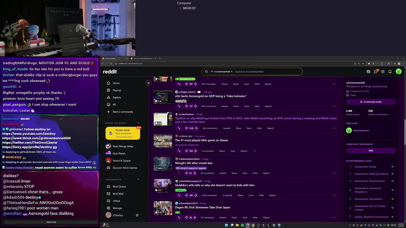
Task: Favorite r/Destiny with the star icon
Action: coord(137,215)
